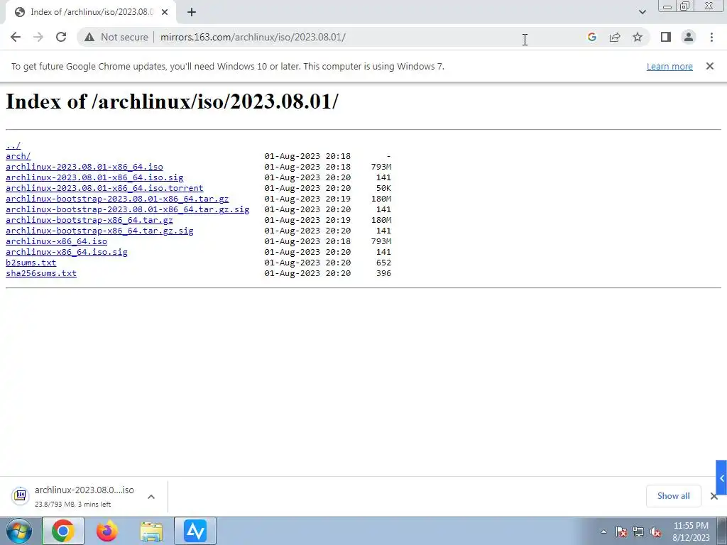
Task: Download archlinux-2023.08.01-x86_64.iso
Action: click(x=84, y=167)
